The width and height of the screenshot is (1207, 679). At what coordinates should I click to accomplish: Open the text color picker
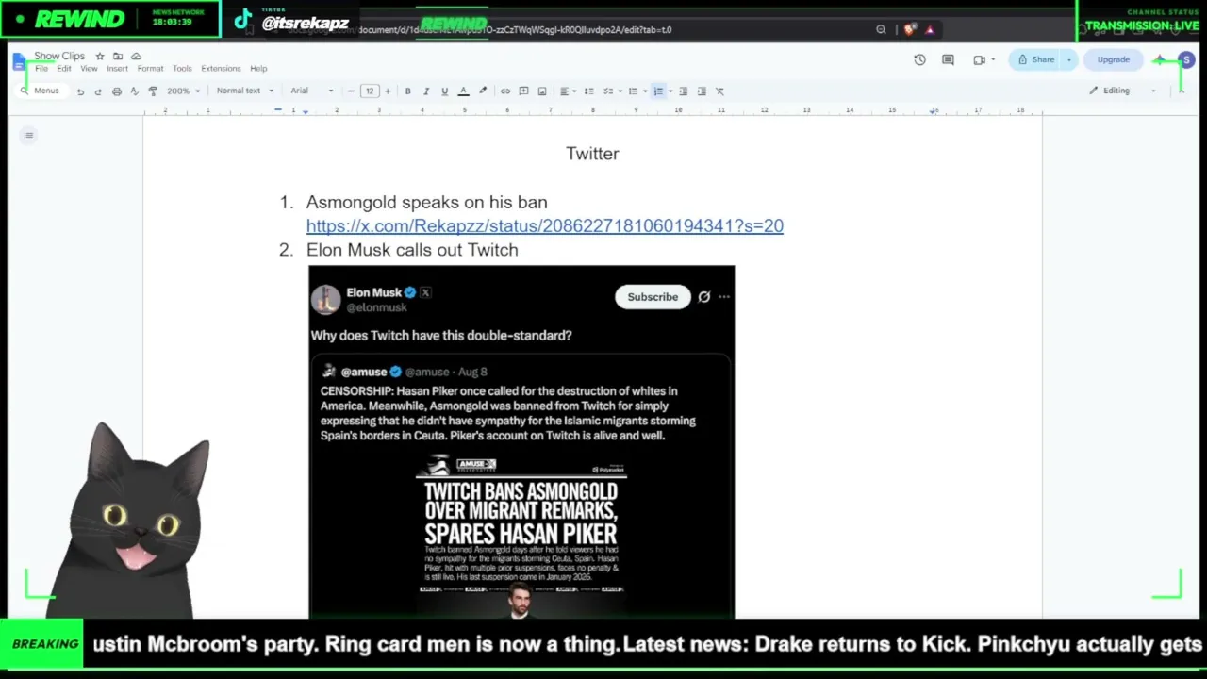[463, 91]
